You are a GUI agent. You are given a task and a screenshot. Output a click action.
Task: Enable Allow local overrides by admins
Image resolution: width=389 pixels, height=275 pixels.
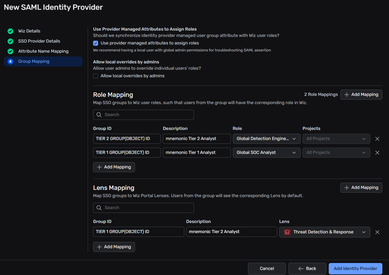coord(96,76)
